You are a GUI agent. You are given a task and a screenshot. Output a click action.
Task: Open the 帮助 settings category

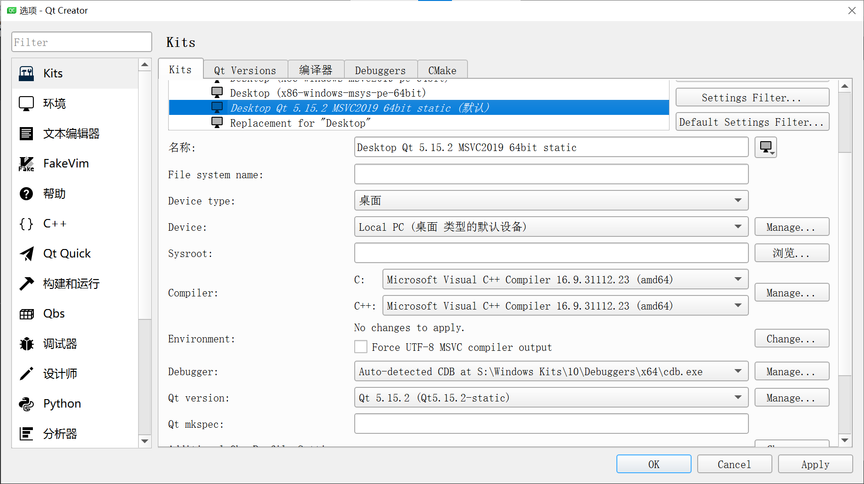click(x=75, y=194)
